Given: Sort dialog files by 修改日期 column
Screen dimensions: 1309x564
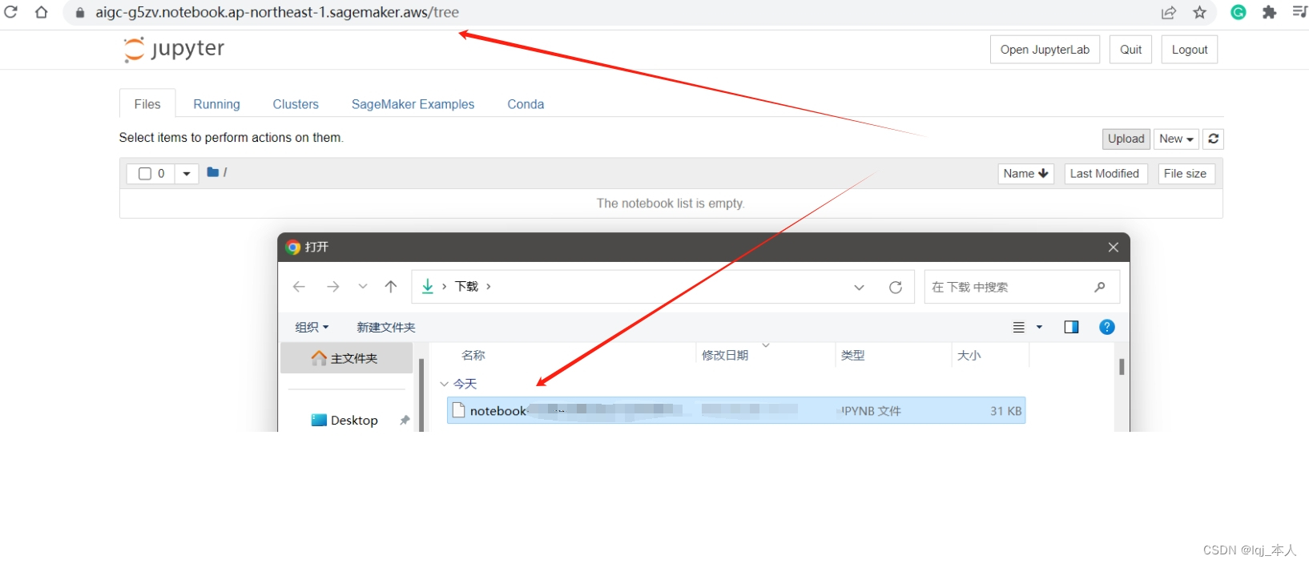Looking at the screenshot, I should [x=725, y=355].
